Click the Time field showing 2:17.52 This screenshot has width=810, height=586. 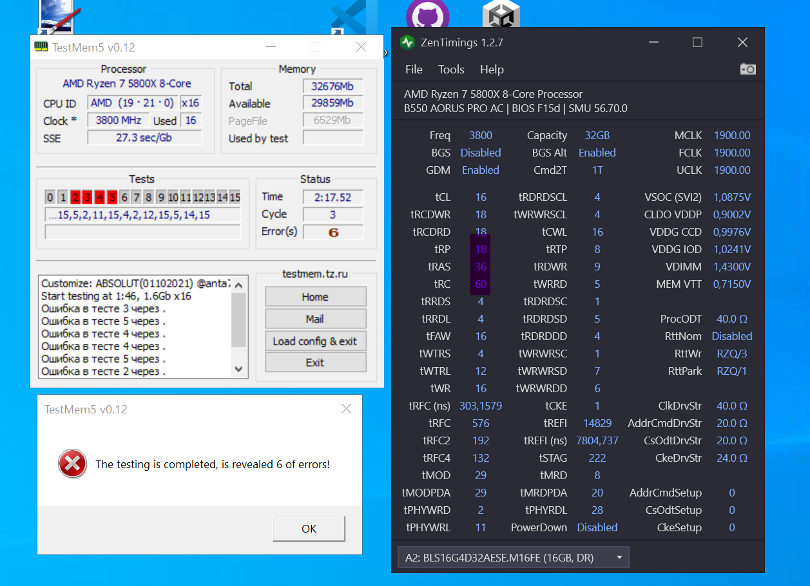333,197
